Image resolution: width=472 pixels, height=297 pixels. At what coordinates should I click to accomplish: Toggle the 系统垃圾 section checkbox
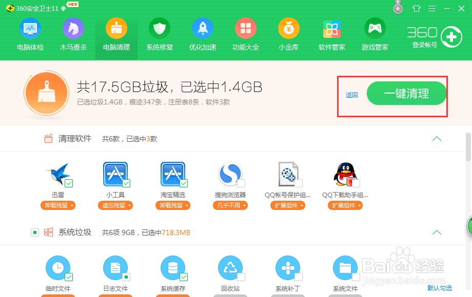pos(35,232)
